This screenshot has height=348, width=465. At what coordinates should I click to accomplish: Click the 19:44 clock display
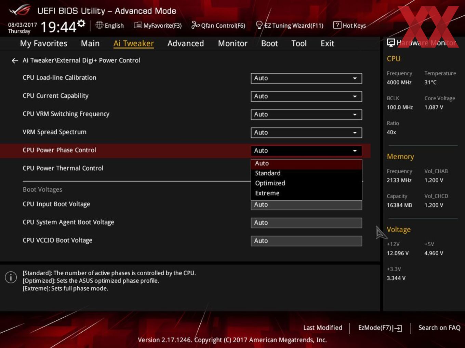[x=58, y=27]
